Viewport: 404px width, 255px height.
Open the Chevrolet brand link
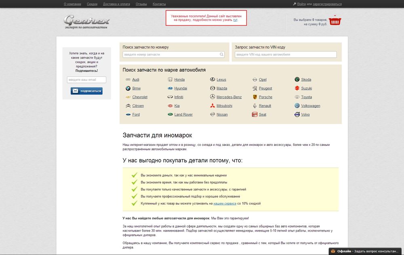click(x=140, y=97)
